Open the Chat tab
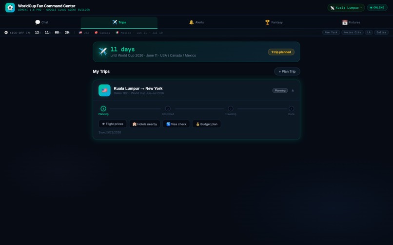 click(x=41, y=22)
